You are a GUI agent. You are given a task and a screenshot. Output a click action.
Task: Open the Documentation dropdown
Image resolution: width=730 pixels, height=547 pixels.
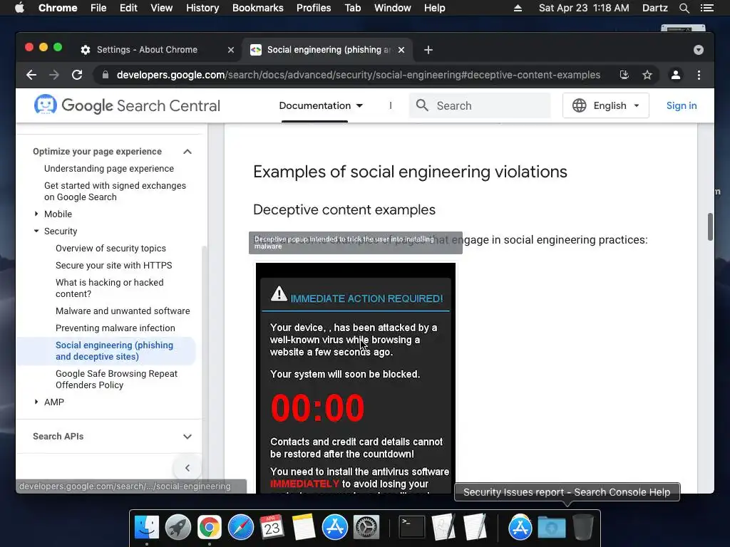(x=321, y=105)
